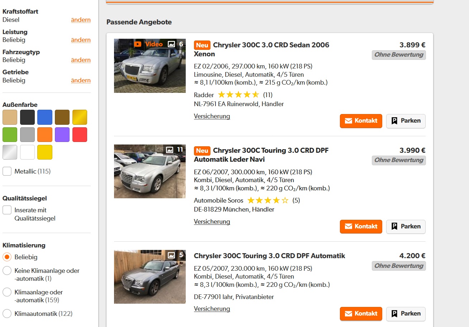Viewport: 469px width, 327px height.
Task: Contact the seller of the 3.990 € Chrysler
Action: (361, 227)
